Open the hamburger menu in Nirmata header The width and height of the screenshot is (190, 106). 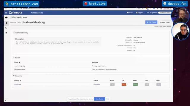tap(6, 13)
